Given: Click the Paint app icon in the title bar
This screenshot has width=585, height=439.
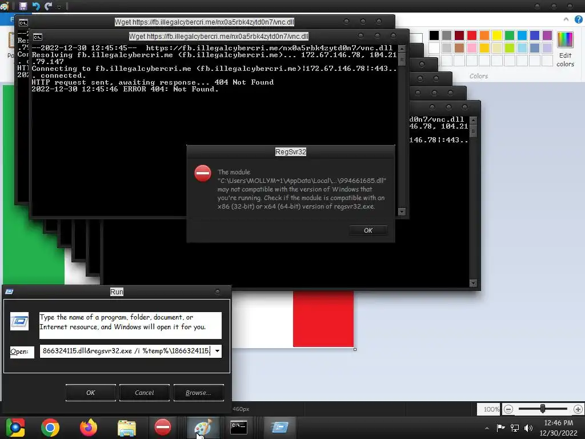Looking at the screenshot, I should click(x=5, y=6).
